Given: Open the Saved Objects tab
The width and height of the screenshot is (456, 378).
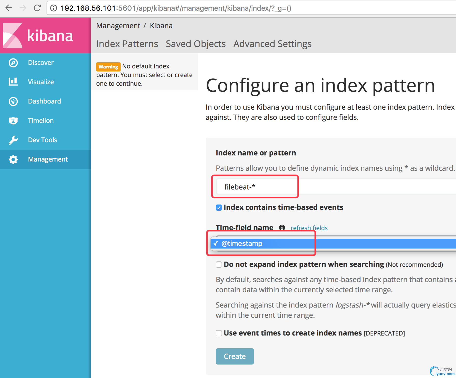Looking at the screenshot, I should click(x=196, y=44).
